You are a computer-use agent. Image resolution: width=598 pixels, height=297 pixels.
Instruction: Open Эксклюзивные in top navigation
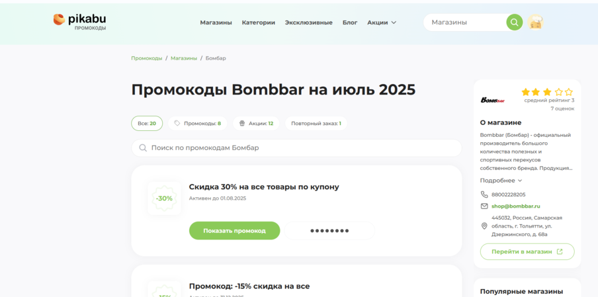pyautogui.click(x=308, y=22)
